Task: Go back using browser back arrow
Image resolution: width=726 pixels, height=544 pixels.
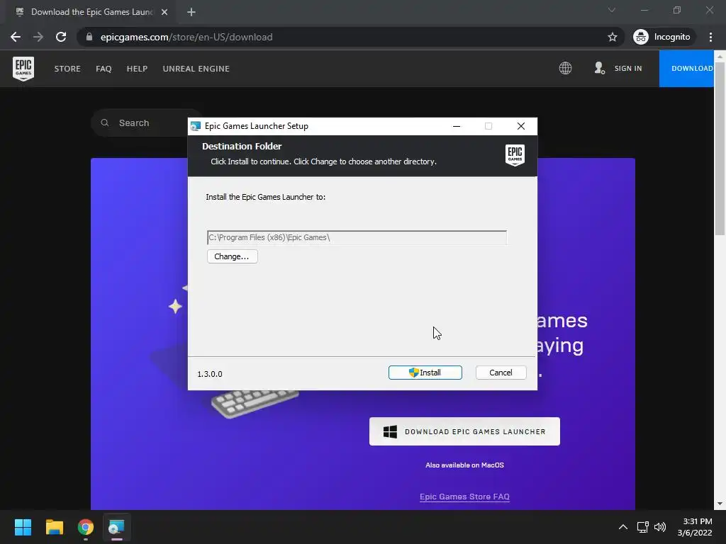Action: pos(16,37)
